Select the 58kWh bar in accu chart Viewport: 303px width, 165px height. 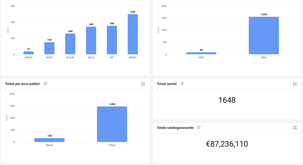pyautogui.click(x=50, y=140)
